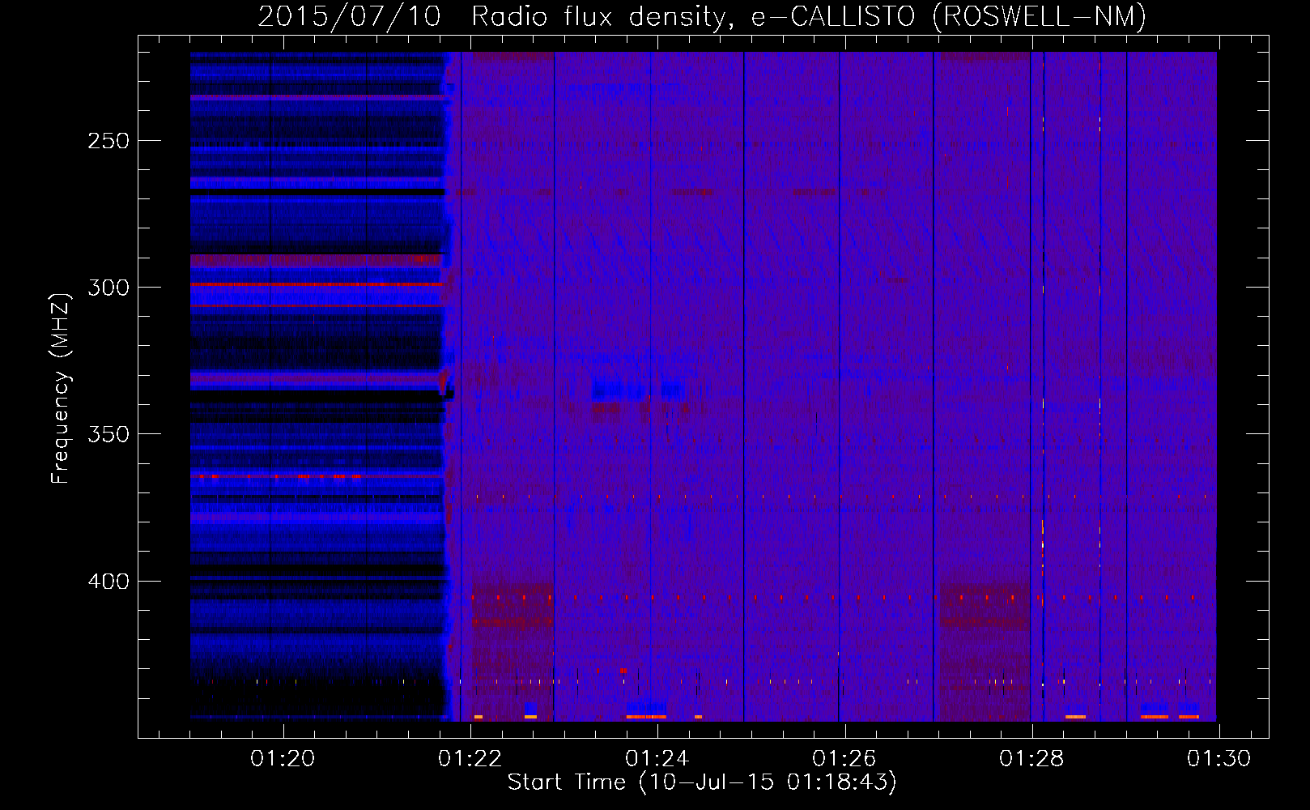
Task: Click the 'Start Time (10-Jul-15 01:18:43)' label
Action: tap(702, 782)
